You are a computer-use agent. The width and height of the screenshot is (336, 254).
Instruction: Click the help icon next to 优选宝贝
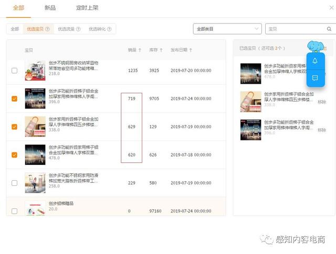pyautogui.click(x=48, y=29)
